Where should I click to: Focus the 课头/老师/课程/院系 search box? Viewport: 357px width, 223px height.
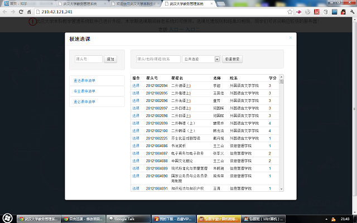158,59
